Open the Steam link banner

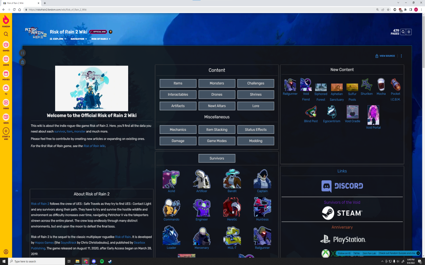(342, 213)
